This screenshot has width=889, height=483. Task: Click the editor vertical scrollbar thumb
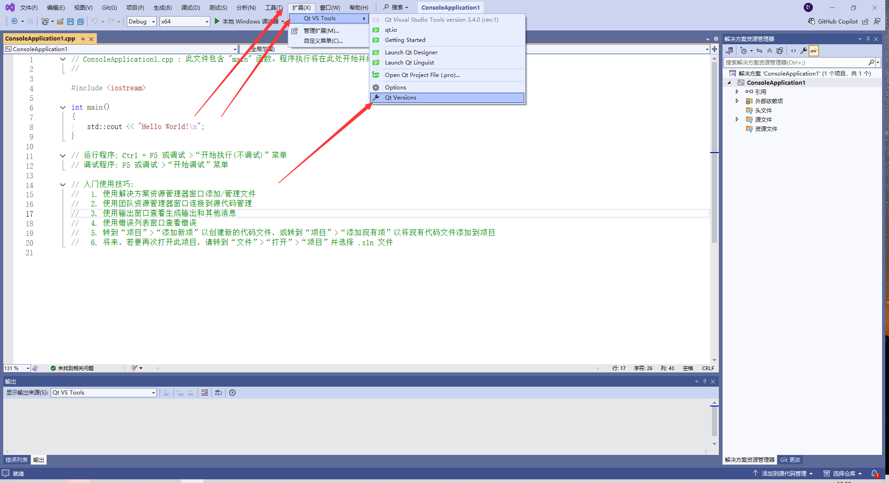point(714,152)
